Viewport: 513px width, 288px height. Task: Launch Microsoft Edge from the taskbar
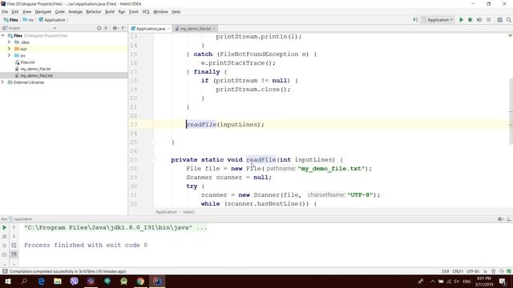(x=41, y=281)
